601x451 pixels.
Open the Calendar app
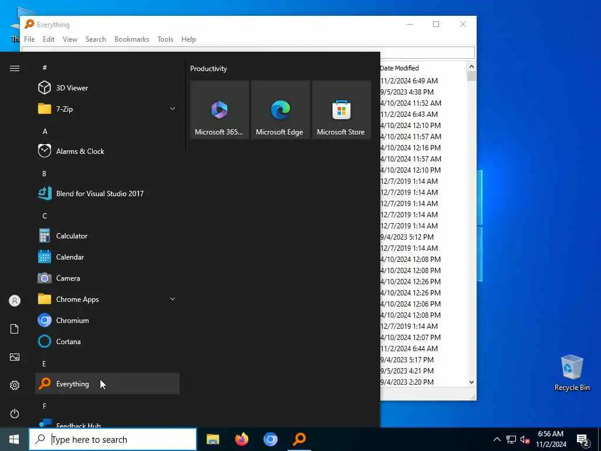[107, 257]
